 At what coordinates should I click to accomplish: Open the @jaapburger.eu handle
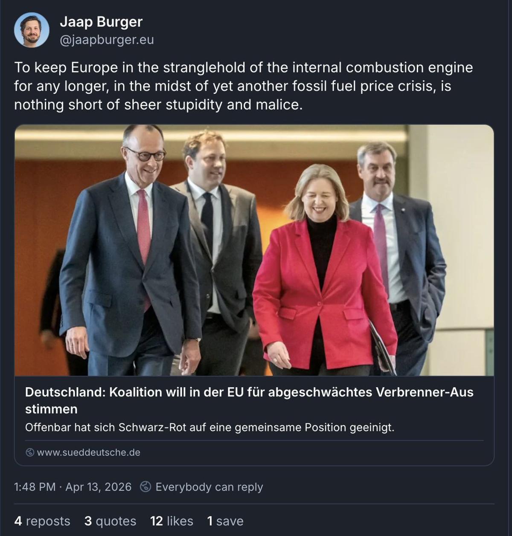point(107,40)
